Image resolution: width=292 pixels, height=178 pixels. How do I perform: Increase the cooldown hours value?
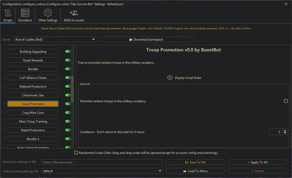285,130
